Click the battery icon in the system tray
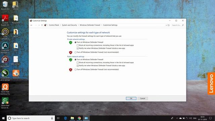 184,118
